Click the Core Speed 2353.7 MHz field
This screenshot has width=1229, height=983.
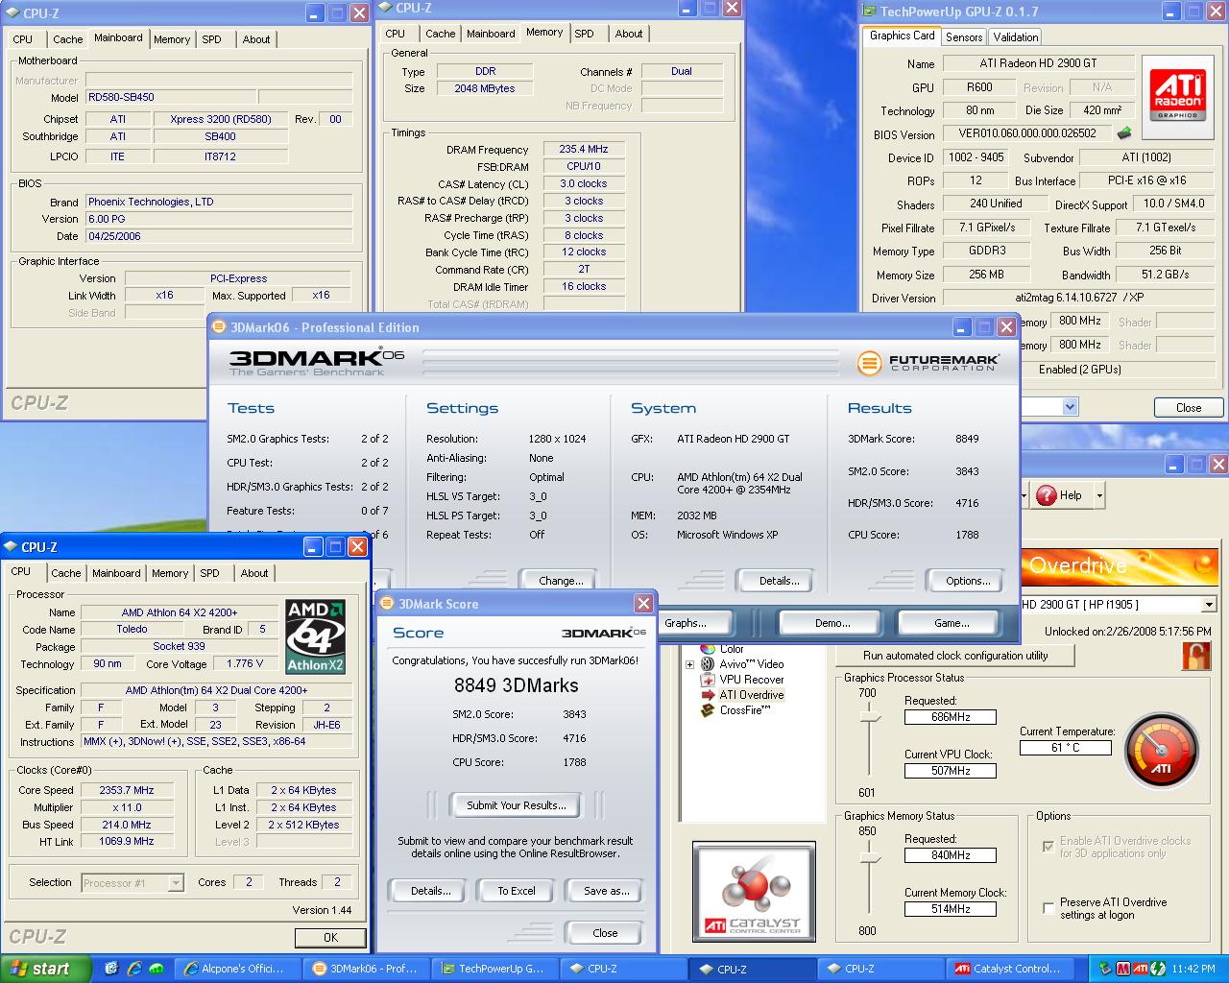point(127,790)
